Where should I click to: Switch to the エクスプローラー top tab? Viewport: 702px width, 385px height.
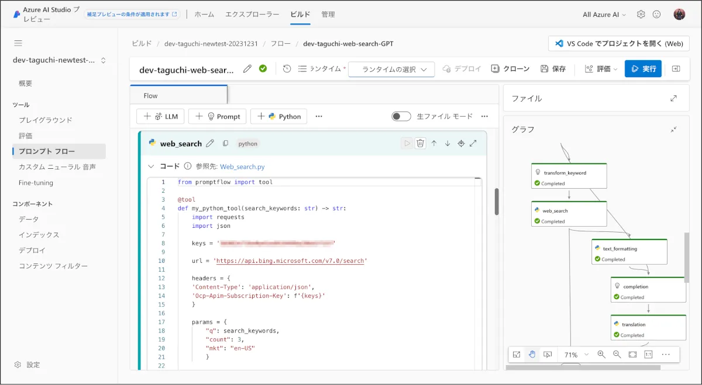252,15
